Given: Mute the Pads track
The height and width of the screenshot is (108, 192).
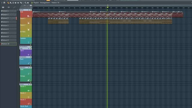Looking at the screenshot, I should [x=31, y=74].
